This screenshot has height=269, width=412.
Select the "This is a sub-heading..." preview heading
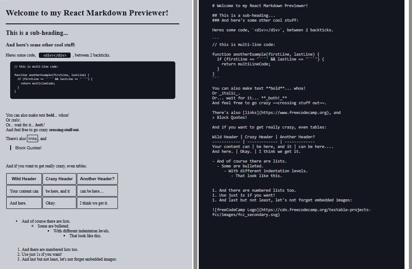(x=37, y=33)
